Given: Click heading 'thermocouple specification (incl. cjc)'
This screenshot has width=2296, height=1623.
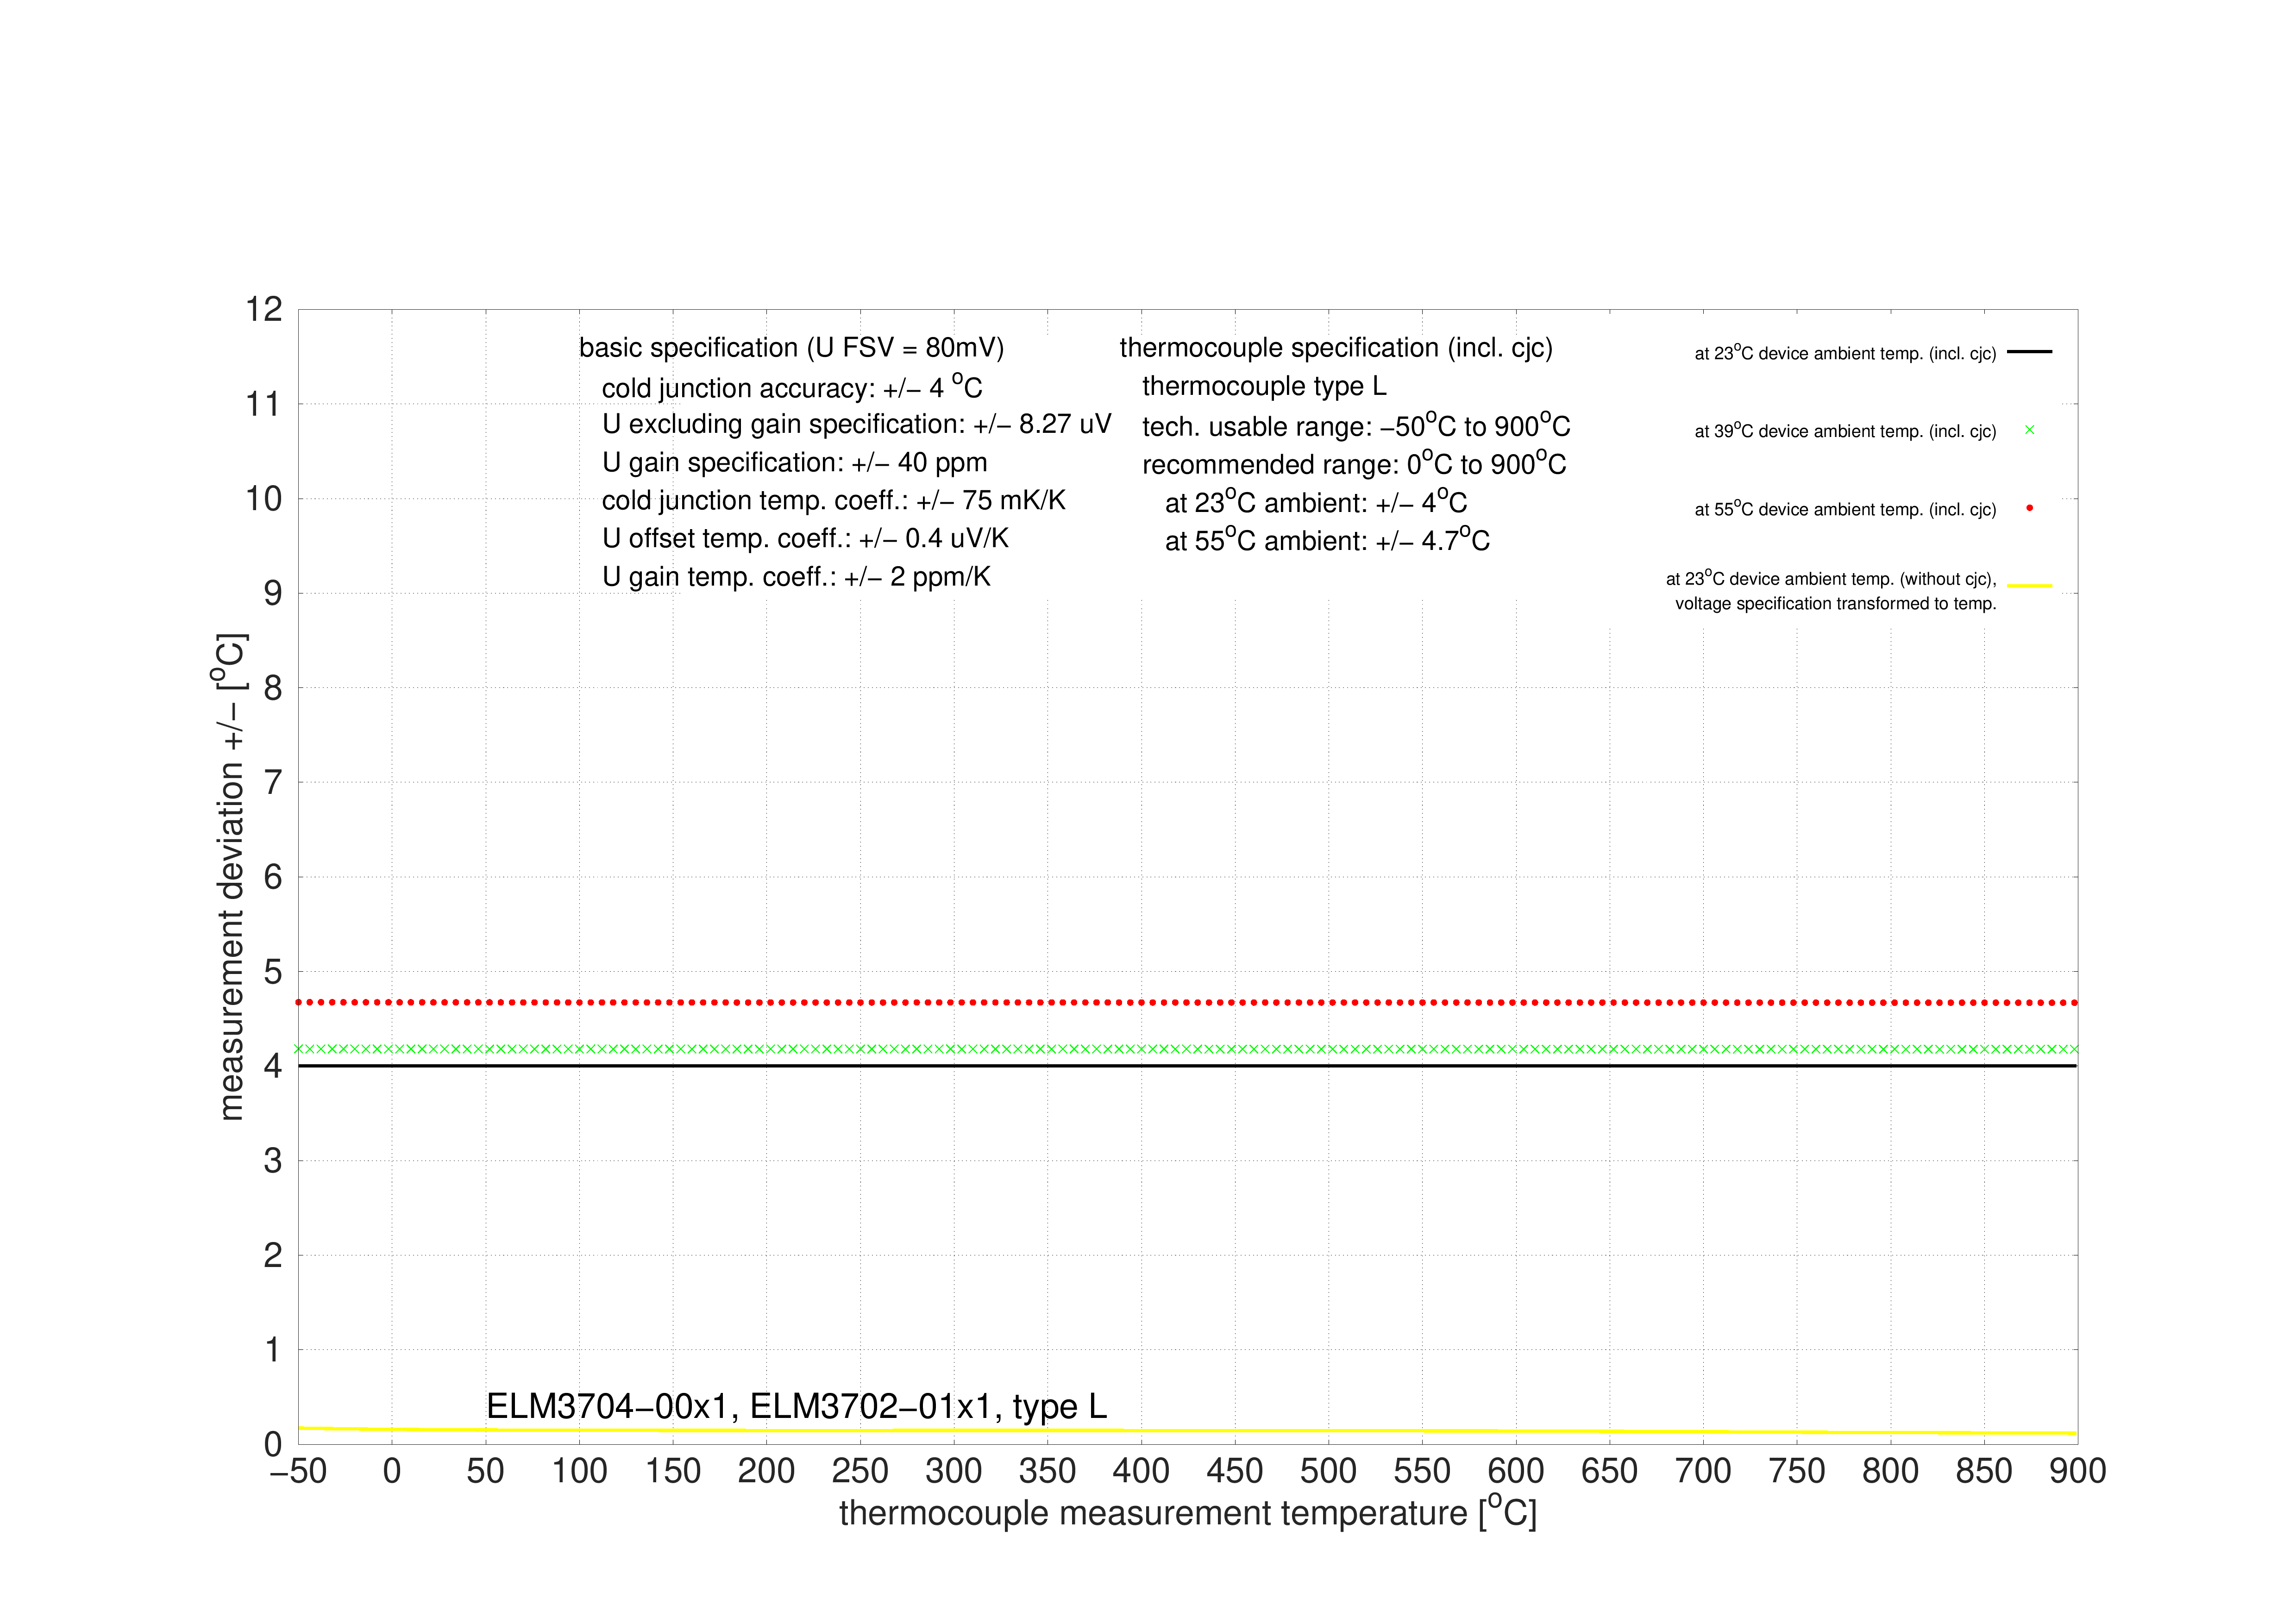Looking at the screenshot, I should coord(1336,348).
